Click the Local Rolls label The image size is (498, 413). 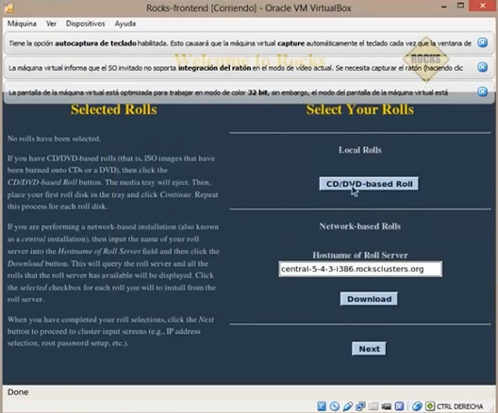[360, 150]
